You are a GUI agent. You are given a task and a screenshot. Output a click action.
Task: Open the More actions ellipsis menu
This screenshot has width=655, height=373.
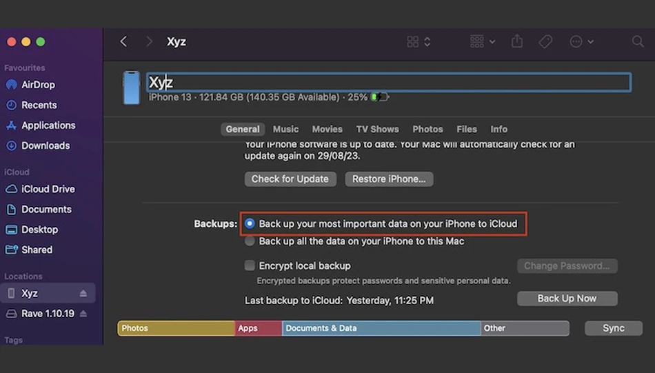(581, 41)
